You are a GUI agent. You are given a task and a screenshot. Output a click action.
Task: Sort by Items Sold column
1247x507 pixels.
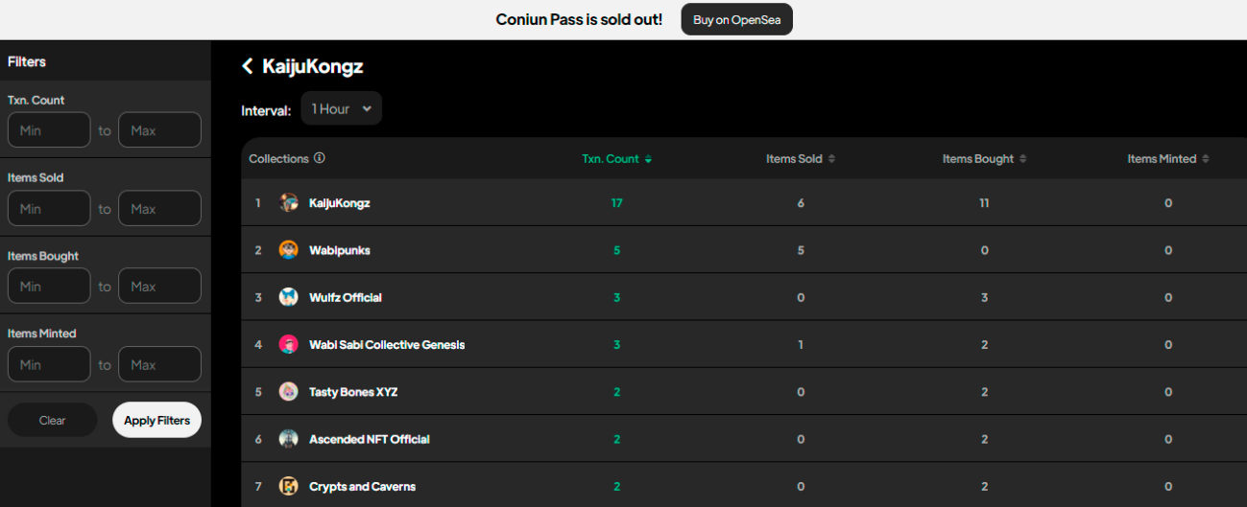click(x=800, y=159)
